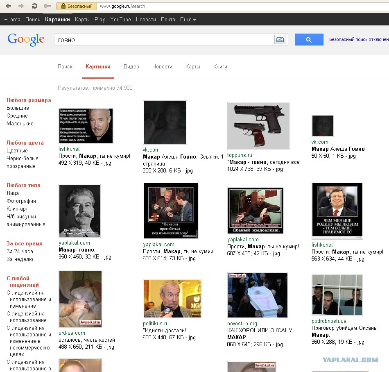Open YouTube from the top black bar
Image resolution: width=389 pixels, height=372 pixels.
click(120, 19)
